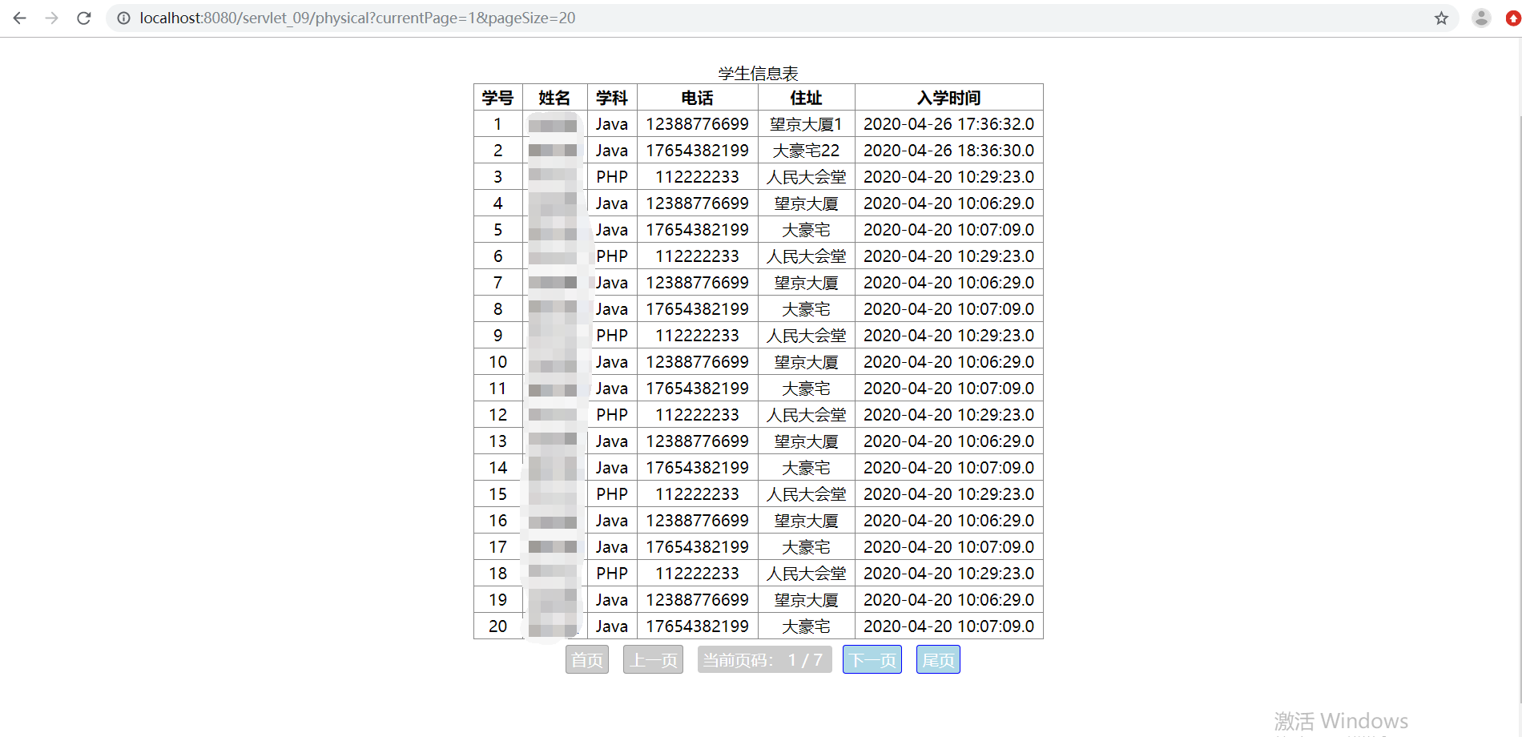Select enrollment time in row 15

(949, 494)
